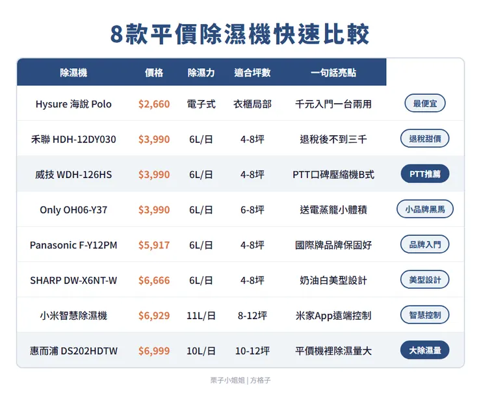Click the 價格 column header
The height and width of the screenshot is (401, 481).
pos(154,73)
